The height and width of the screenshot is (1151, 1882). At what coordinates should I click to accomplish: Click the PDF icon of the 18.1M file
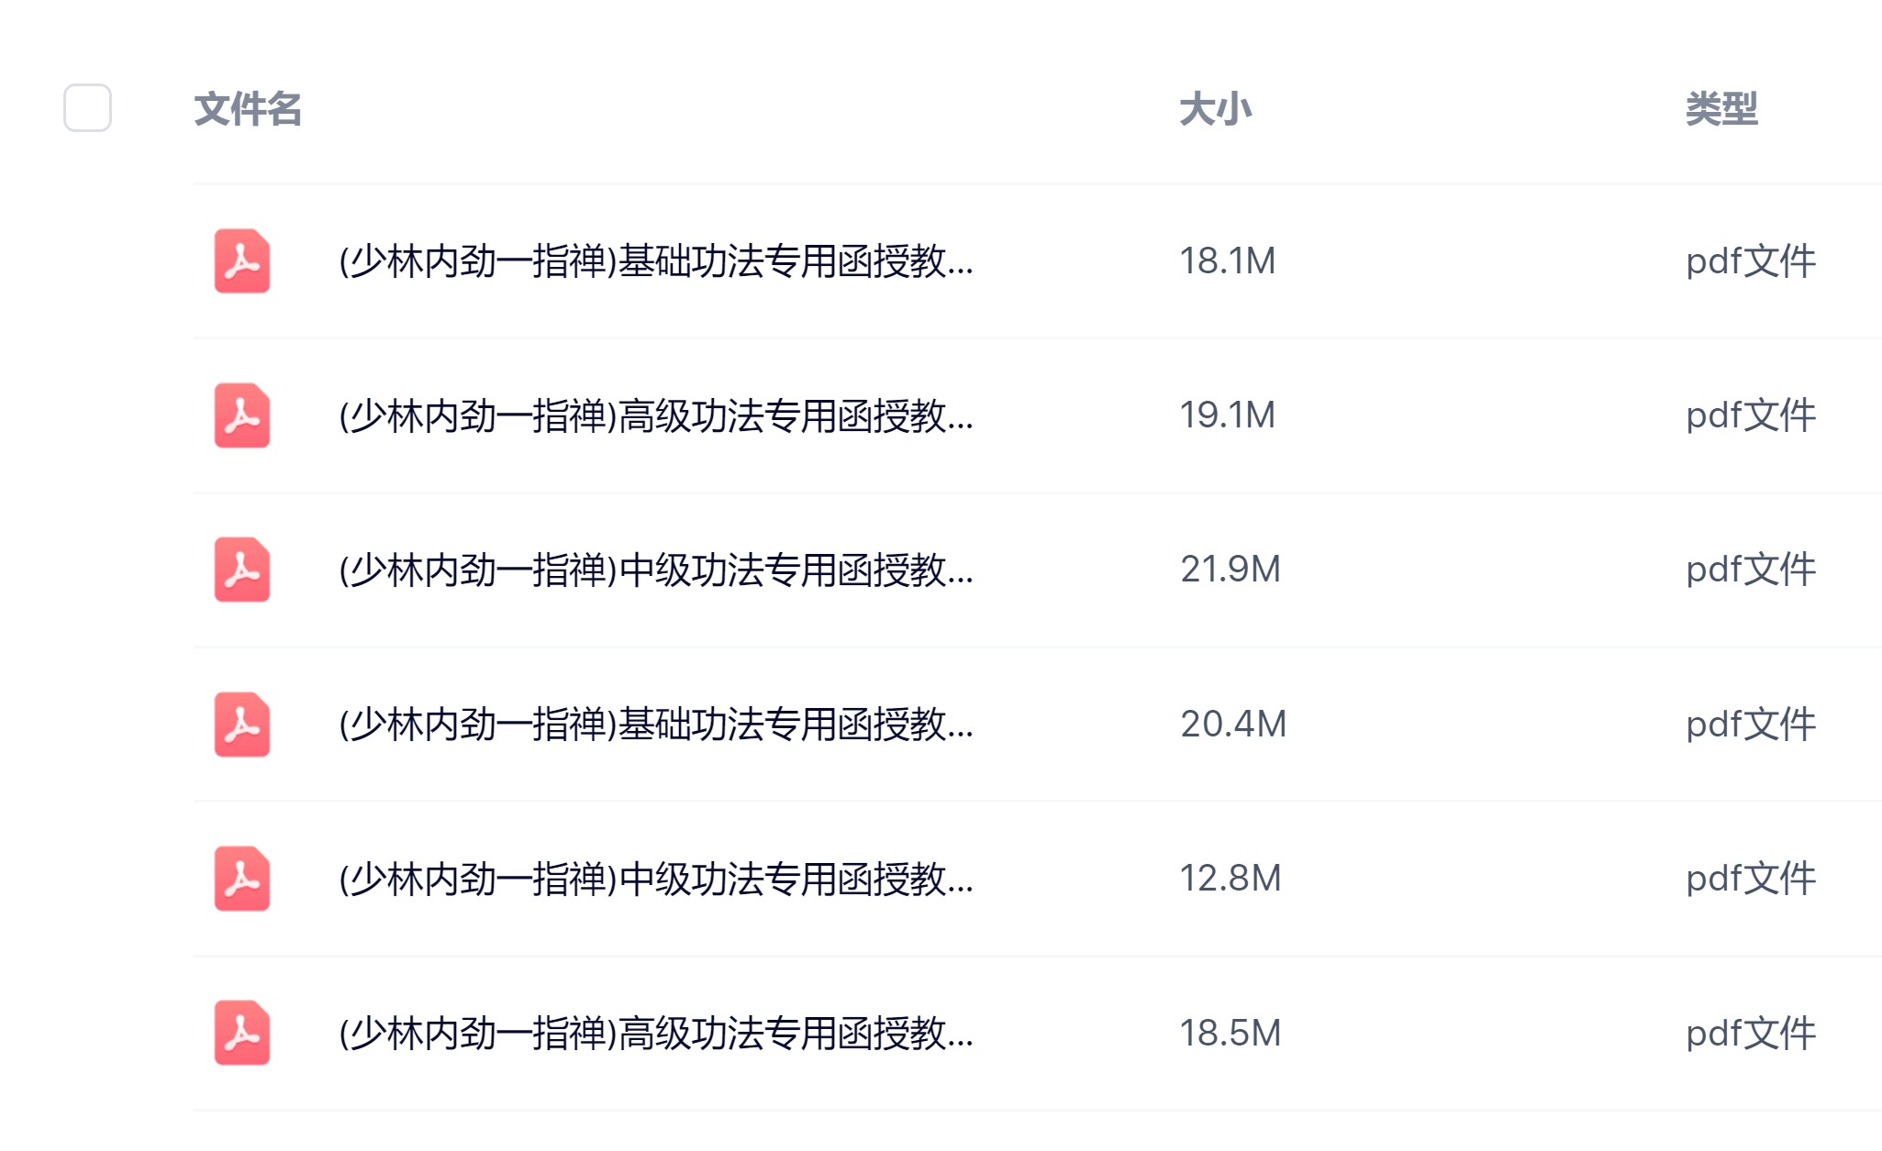242,261
